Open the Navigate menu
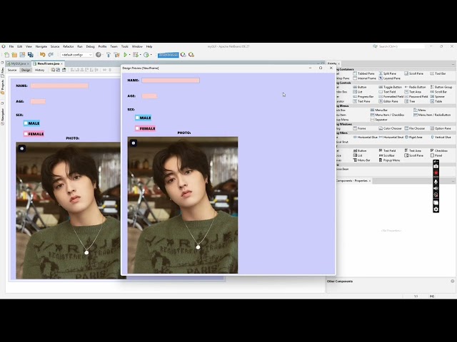Viewport: 457px width, 342px height. [x=41, y=46]
